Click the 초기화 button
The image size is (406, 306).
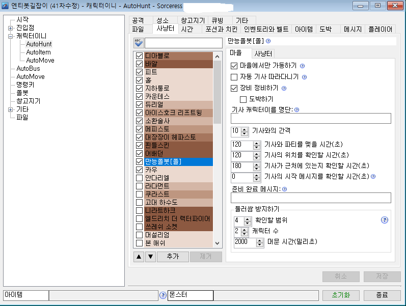pyautogui.click(x=341, y=295)
